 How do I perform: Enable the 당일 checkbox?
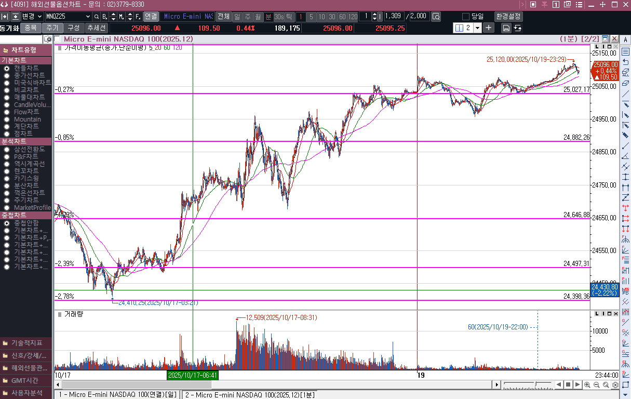(x=466, y=17)
